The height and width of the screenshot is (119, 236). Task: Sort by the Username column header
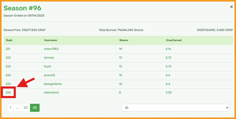coord(50,40)
